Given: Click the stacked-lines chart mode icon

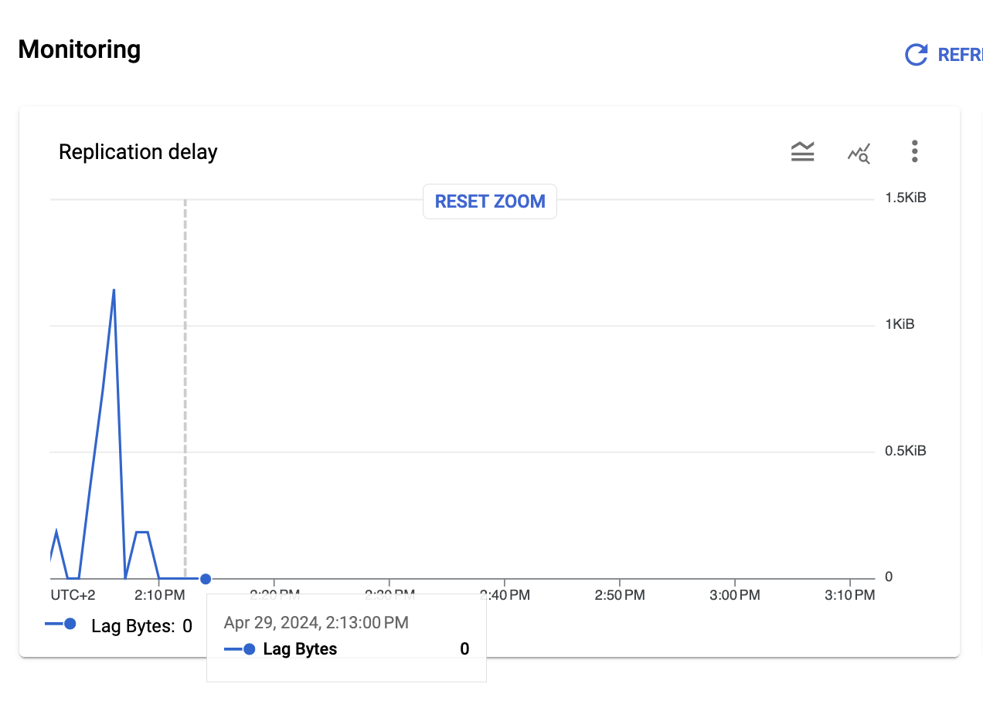Looking at the screenshot, I should [802, 151].
